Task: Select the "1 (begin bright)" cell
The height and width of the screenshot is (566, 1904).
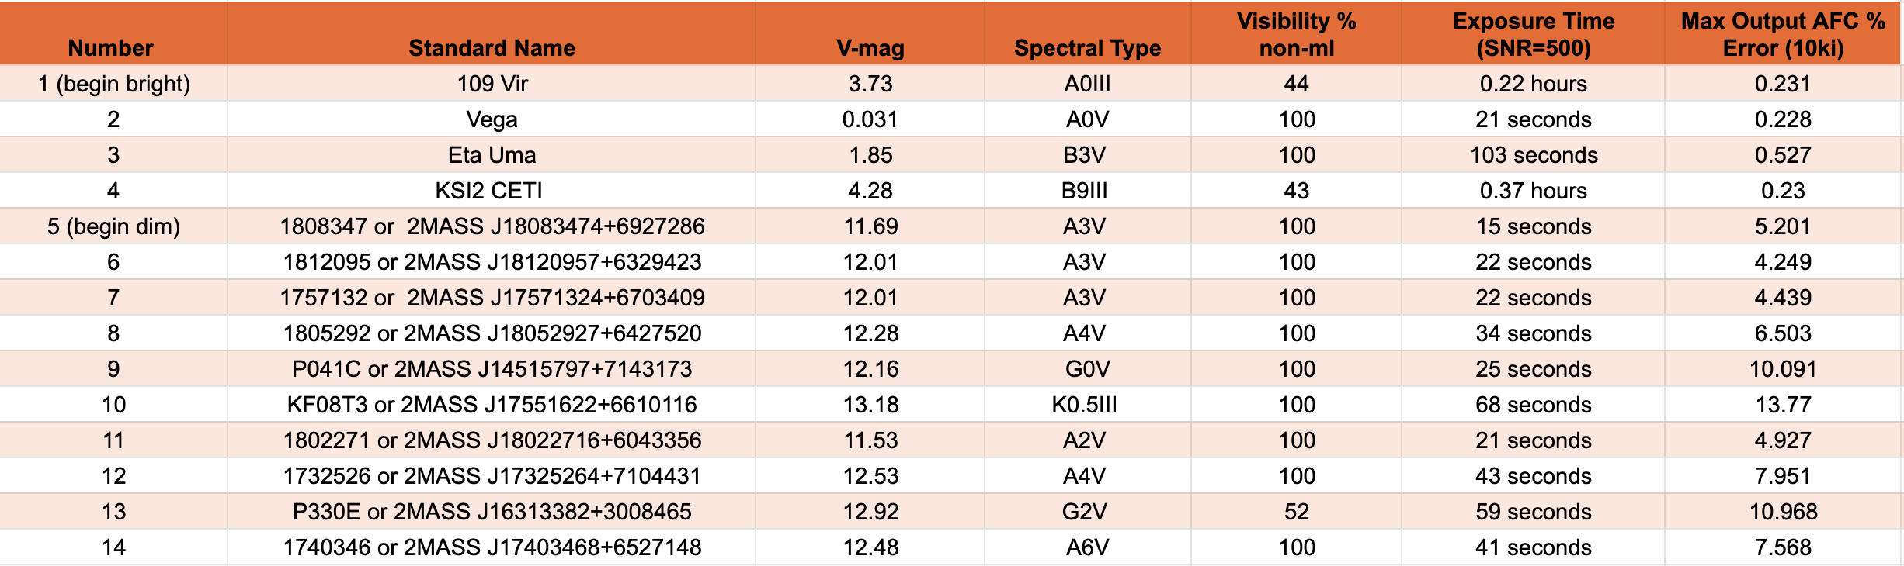Action: point(113,84)
